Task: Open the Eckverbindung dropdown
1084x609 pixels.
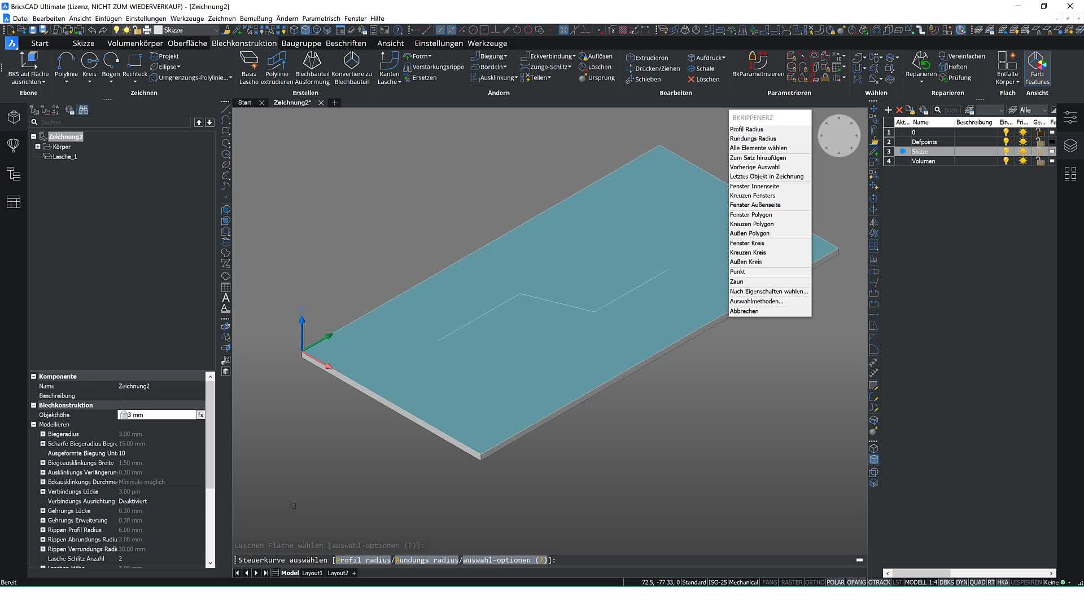Action: pos(548,56)
